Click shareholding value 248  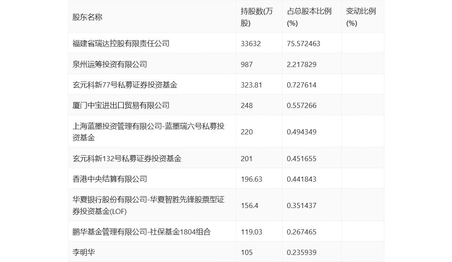[246, 105]
